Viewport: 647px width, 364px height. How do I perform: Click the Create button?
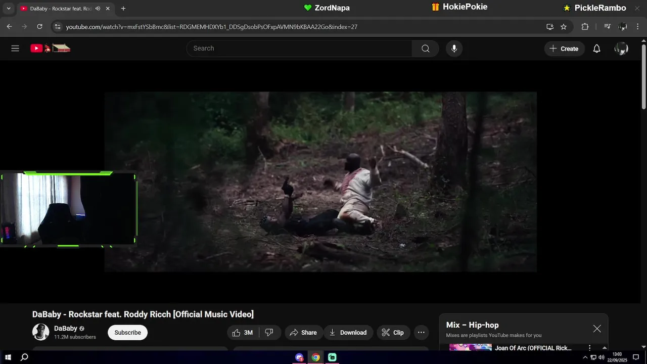(x=564, y=49)
